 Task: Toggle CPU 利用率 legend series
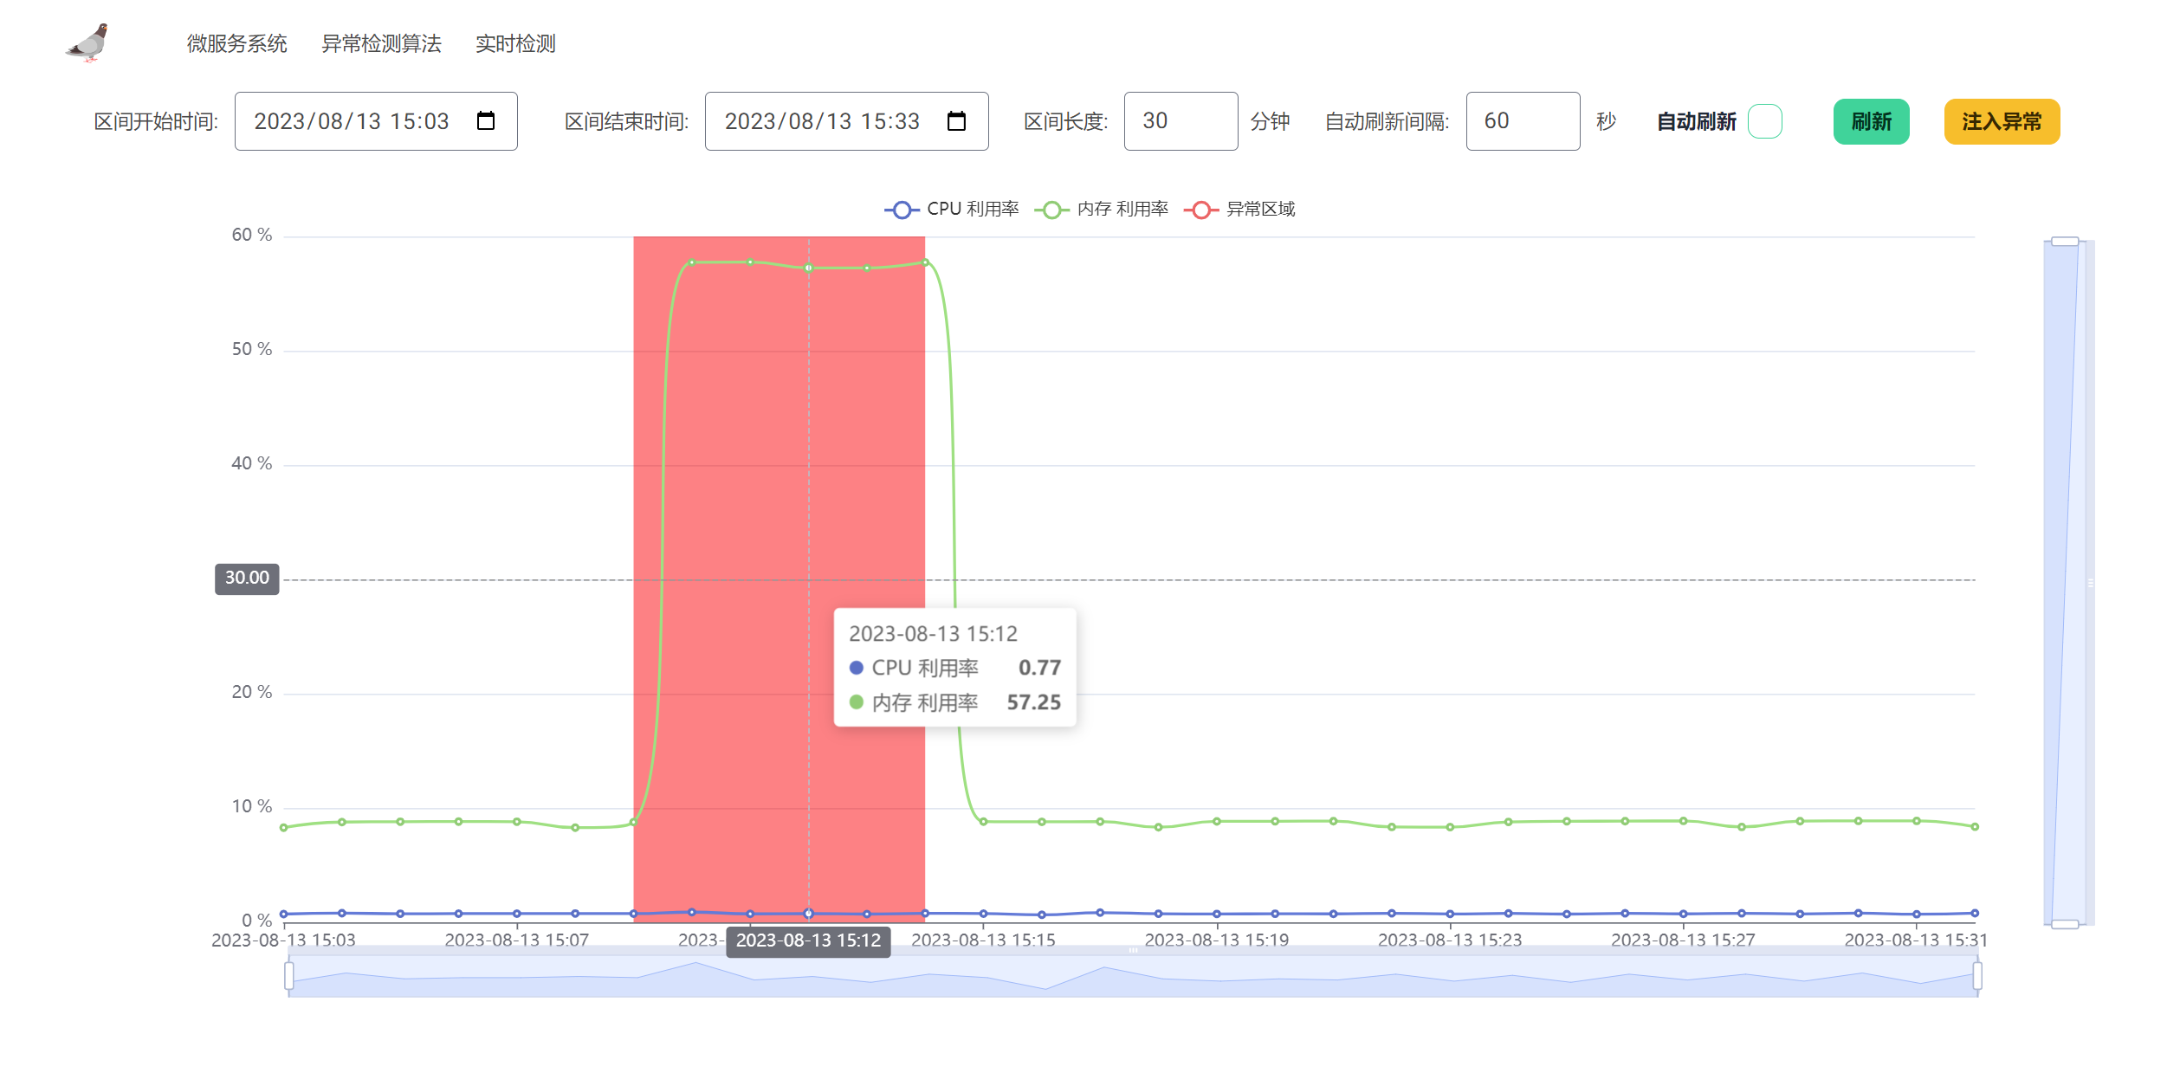[x=951, y=210]
